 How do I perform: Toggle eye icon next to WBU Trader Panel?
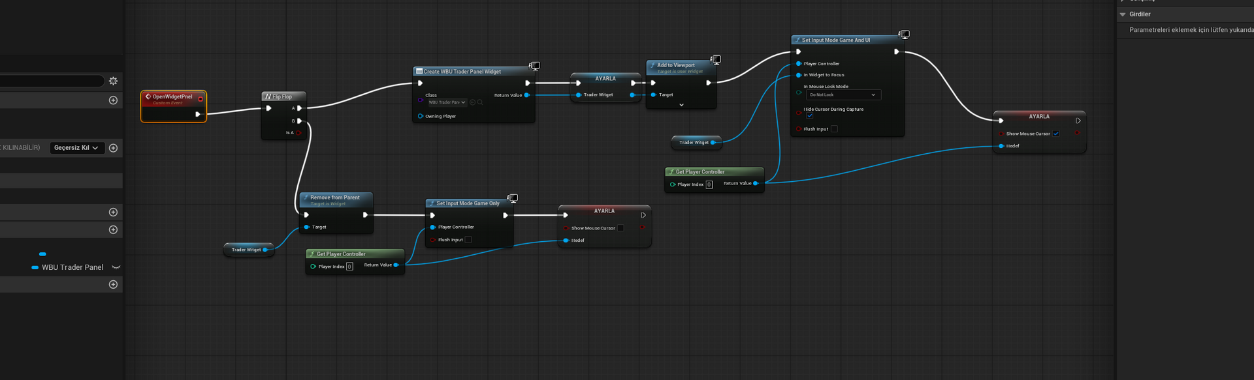pos(116,267)
